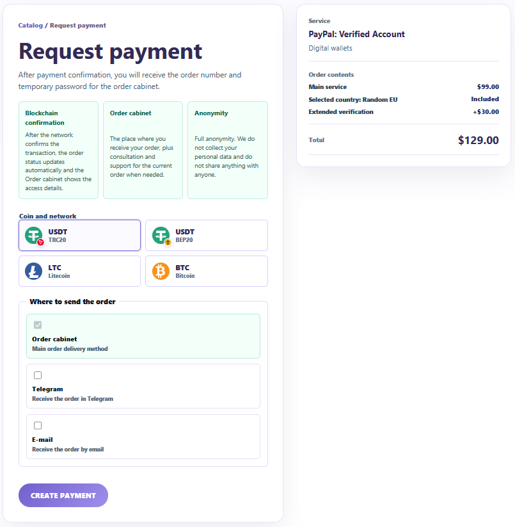The width and height of the screenshot is (515, 527).
Task: Click the $129.00 total amount
Action: coord(479,140)
